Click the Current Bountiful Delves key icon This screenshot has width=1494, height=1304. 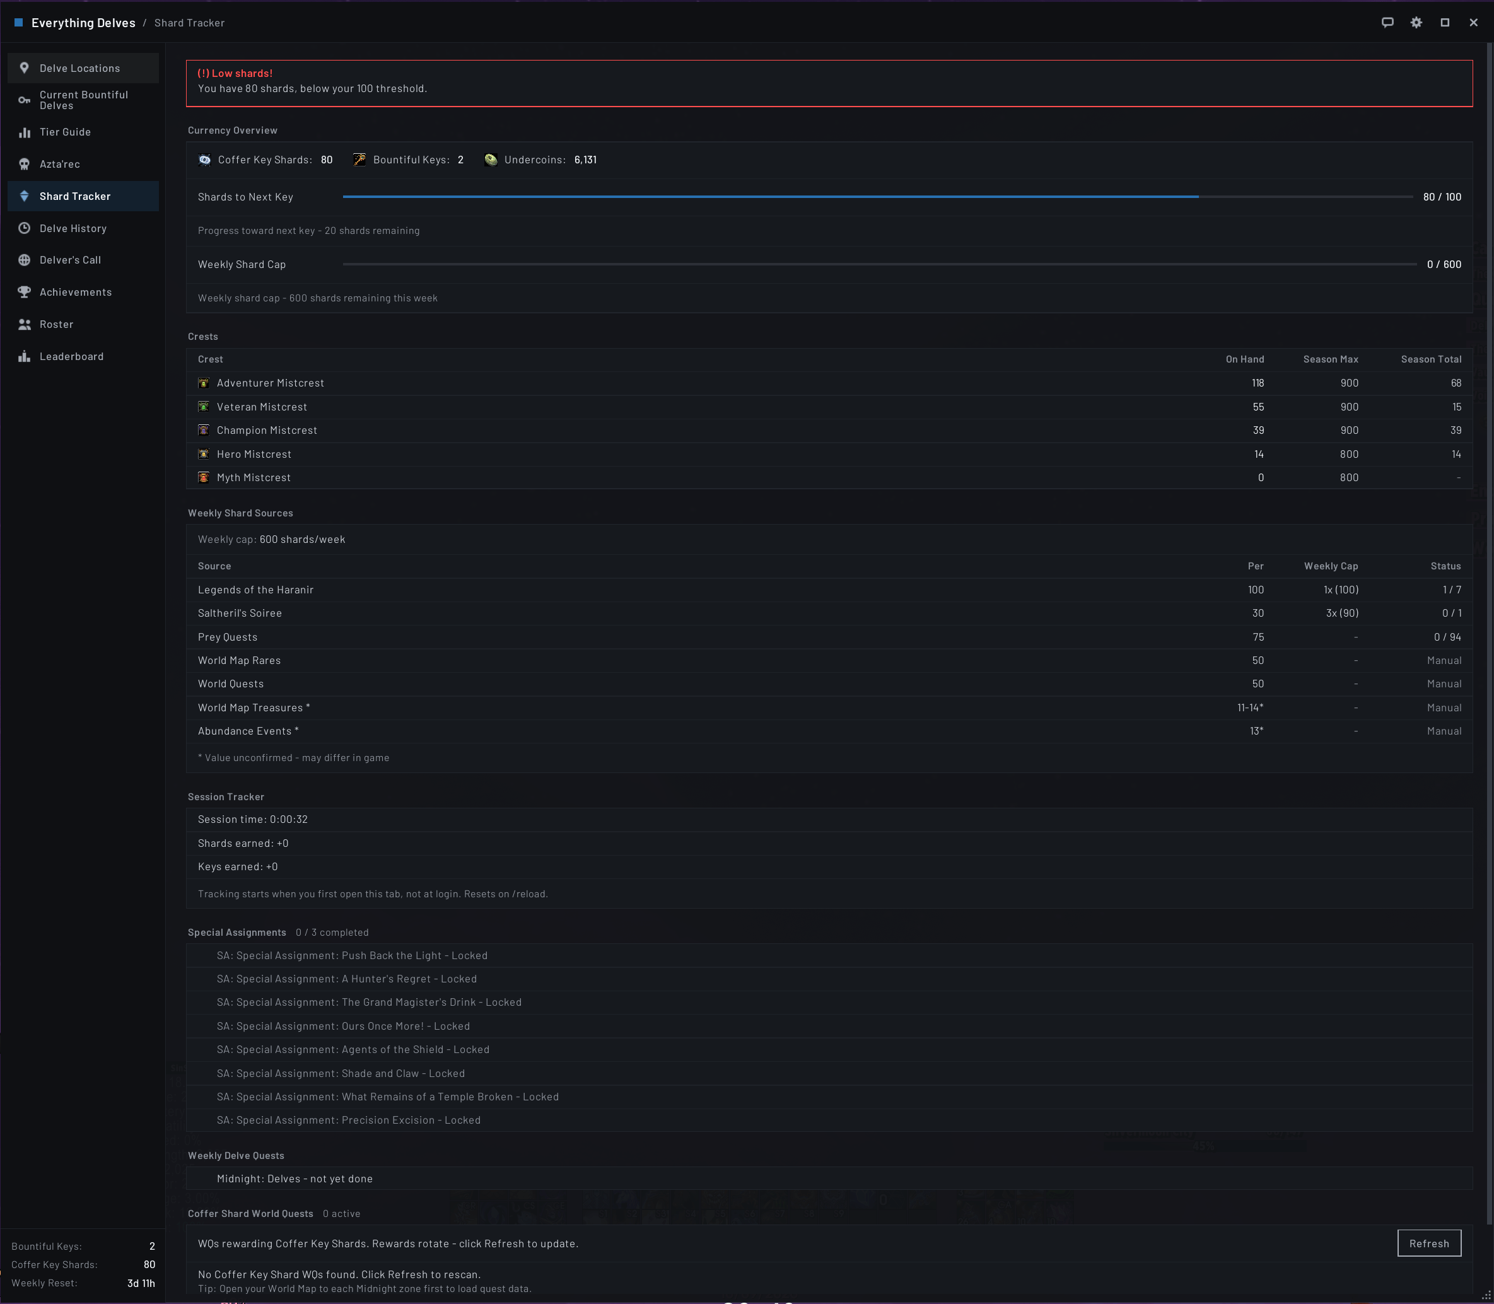[x=24, y=100]
